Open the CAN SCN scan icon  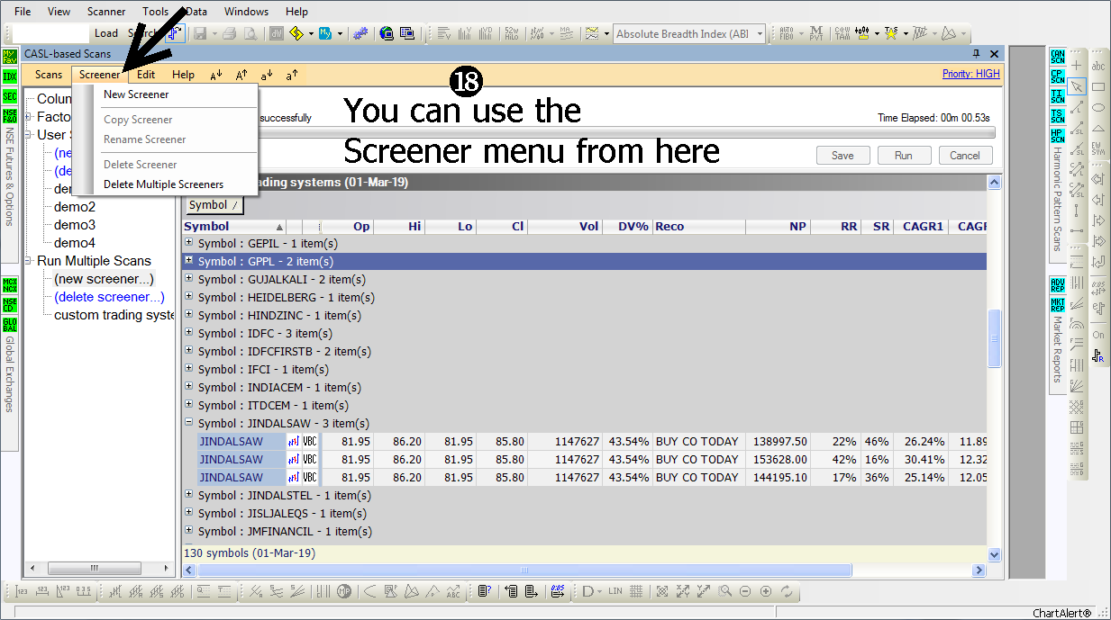(x=1057, y=58)
